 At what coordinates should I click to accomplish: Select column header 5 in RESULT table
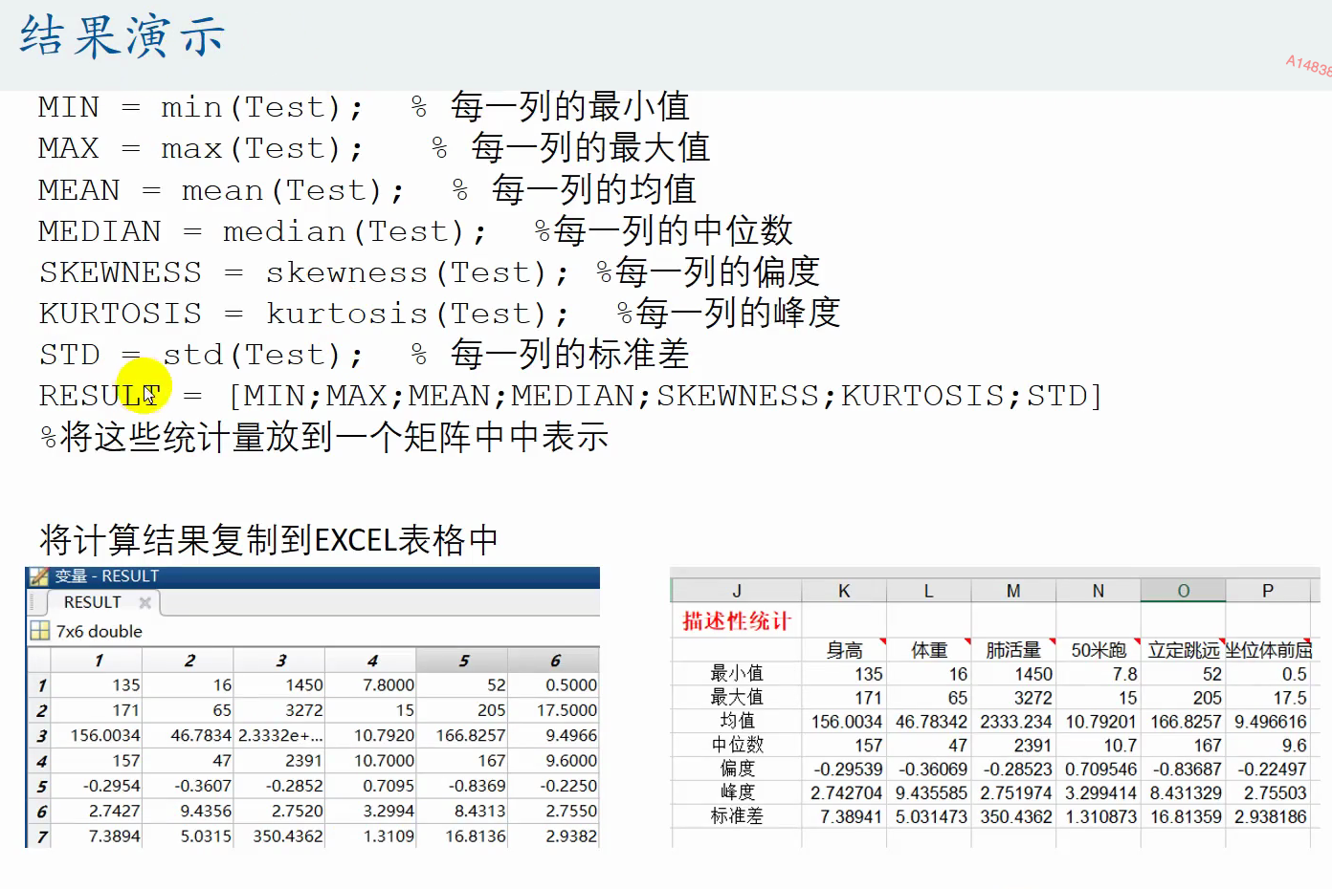point(462,661)
